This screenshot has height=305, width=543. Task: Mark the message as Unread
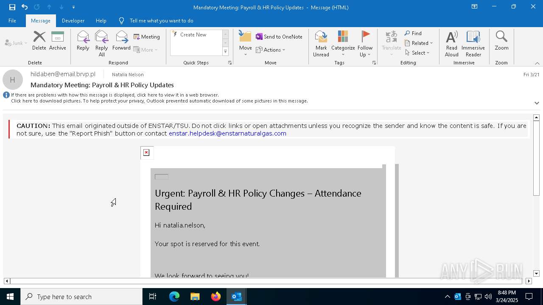tap(321, 43)
